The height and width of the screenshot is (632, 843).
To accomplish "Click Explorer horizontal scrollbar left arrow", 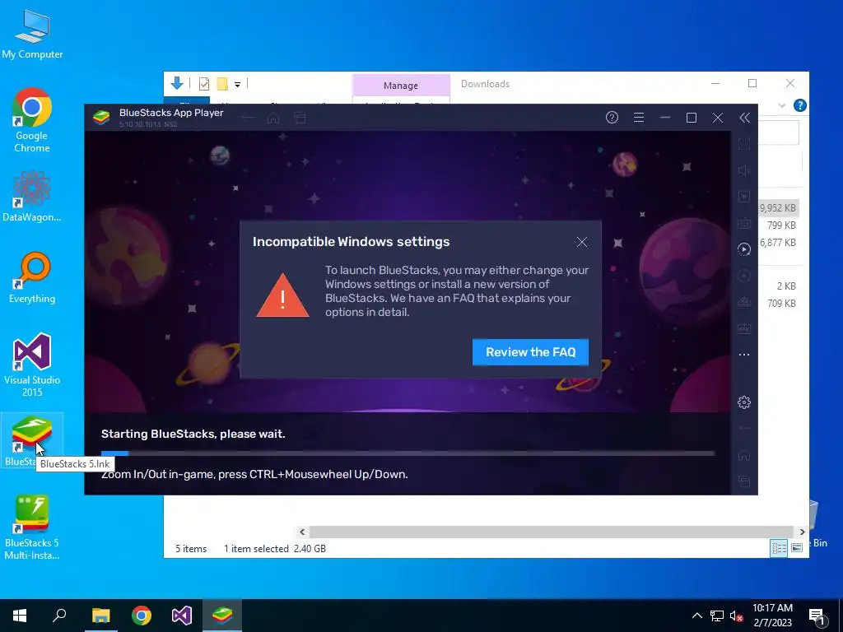I will pos(302,532).
